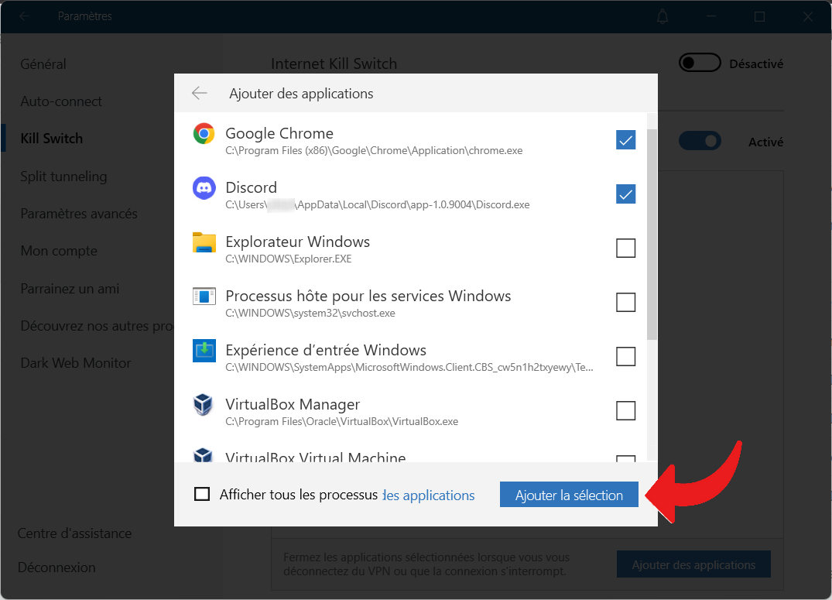This screenshot has height=600, width=832.
Task: Select VirtualBox Manager application name
Action: tap(293, 404)
